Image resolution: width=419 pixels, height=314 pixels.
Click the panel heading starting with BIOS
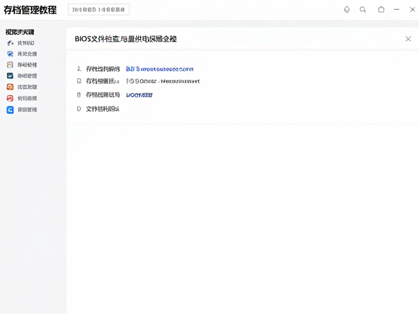pos(126,39)
